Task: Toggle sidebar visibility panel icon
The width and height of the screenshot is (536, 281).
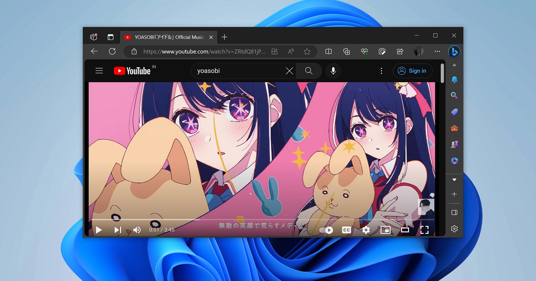Action: tap(454, 212)
